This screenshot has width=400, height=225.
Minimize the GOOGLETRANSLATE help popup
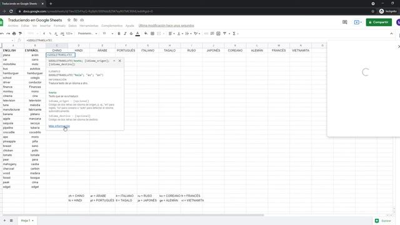coord(114,61)
